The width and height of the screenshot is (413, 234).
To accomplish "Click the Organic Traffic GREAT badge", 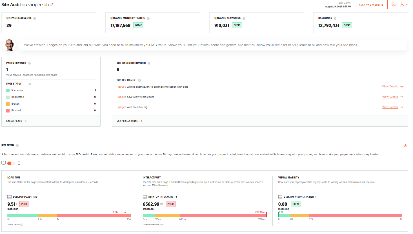I will click(x=138, y=25).
